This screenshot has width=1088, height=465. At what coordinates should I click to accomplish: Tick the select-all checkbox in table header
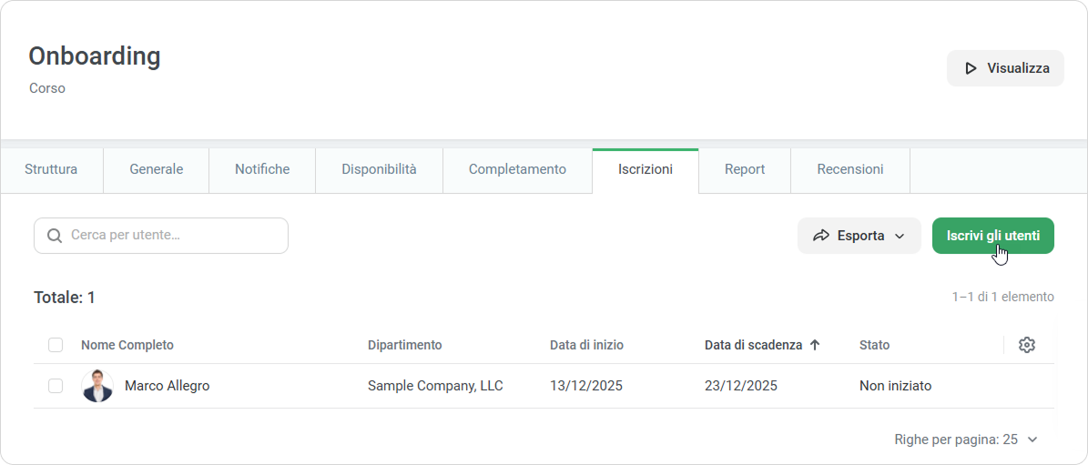pos(56,345)
